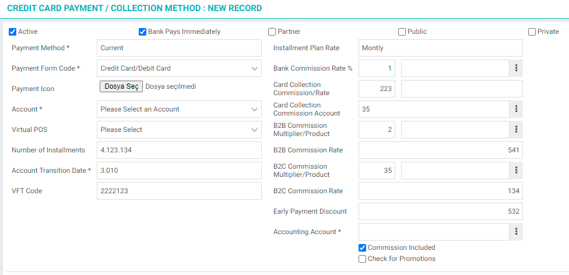Open the Account selection dropdown
The height and width of the screenshot is (275, 569).
click(179, 109)
